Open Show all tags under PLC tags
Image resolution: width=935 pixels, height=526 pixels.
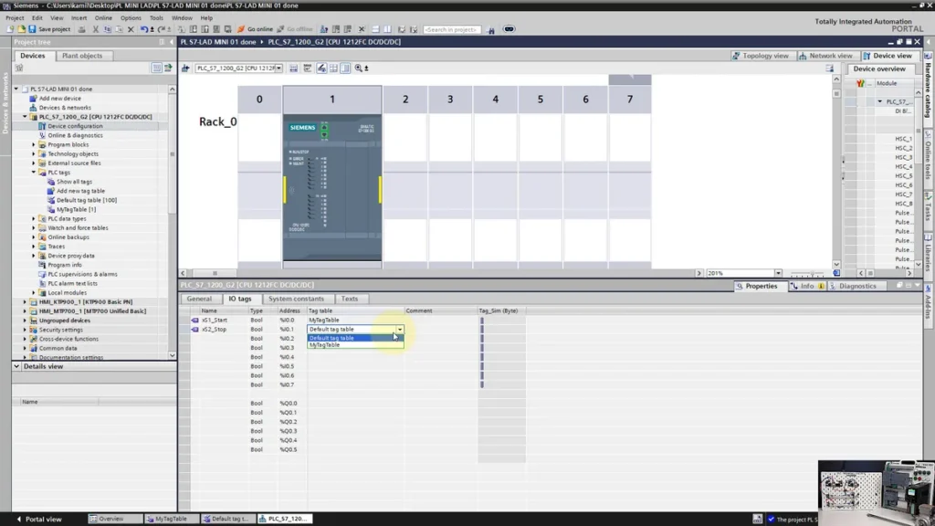coord(74,182)
